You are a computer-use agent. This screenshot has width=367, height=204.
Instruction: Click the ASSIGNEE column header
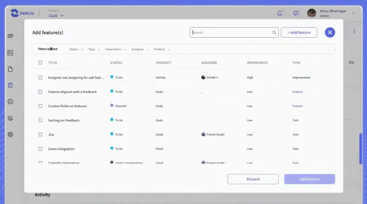pyautogui.click(x=209, y=63)
